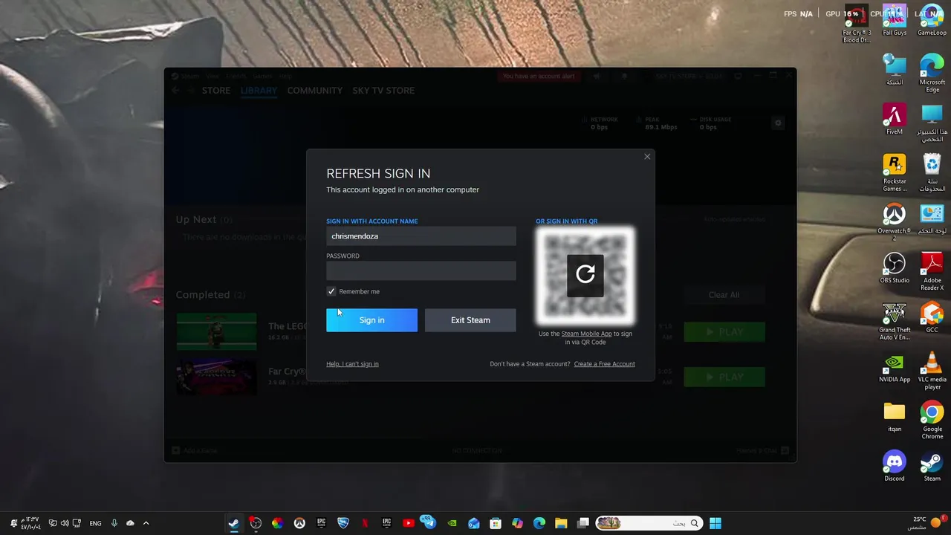Expand hidden system tray icons chevron
The image size is (951, 535).
146,523
